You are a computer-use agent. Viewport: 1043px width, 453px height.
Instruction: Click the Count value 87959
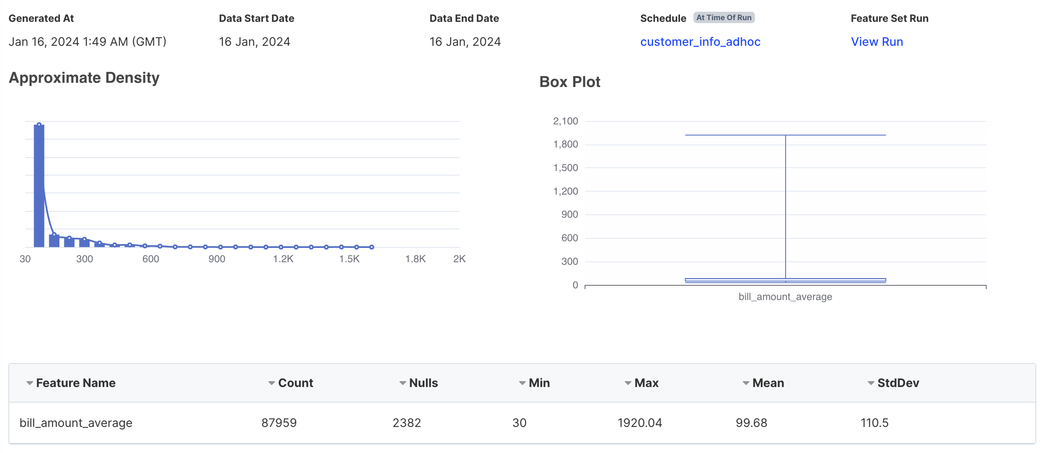point(279,423)
